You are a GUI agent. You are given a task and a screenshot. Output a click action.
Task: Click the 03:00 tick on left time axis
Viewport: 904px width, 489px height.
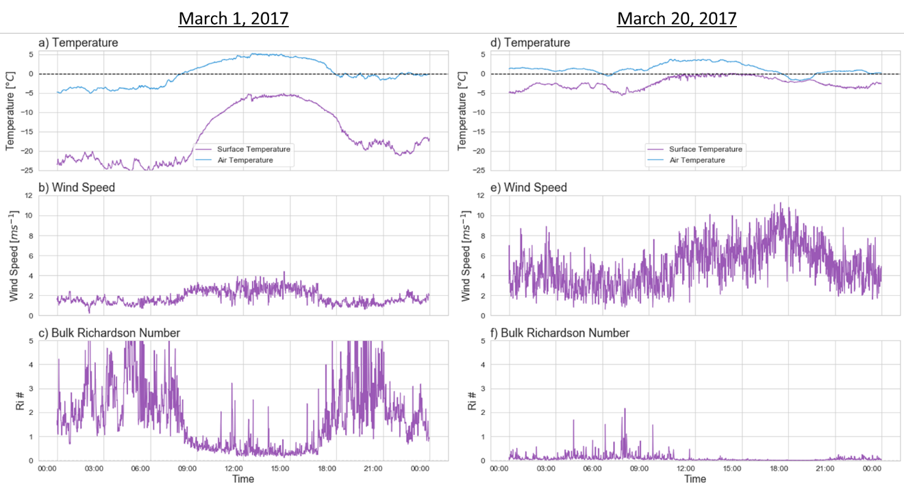tap(94, 468)
